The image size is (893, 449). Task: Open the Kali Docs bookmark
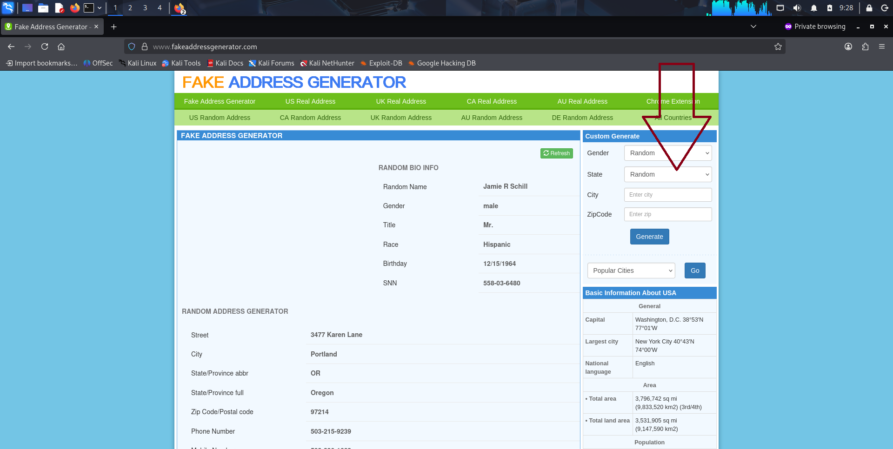(x=225, y=63)
